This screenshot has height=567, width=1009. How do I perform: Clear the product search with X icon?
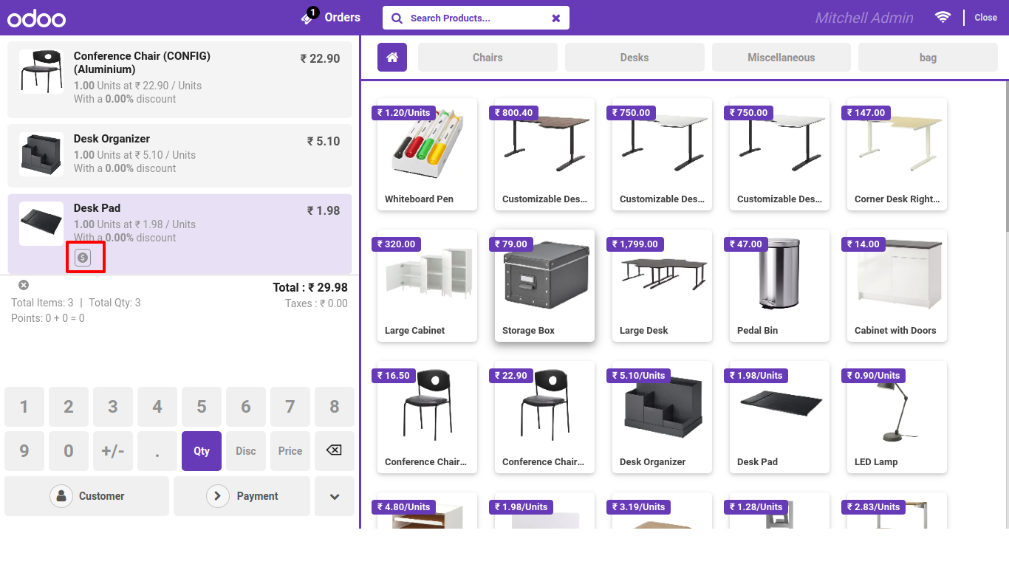click(556, 18)
